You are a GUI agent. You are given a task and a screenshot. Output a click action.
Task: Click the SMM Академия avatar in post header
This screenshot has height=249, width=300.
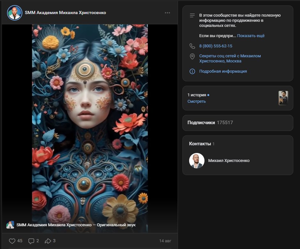click(15, 13)
